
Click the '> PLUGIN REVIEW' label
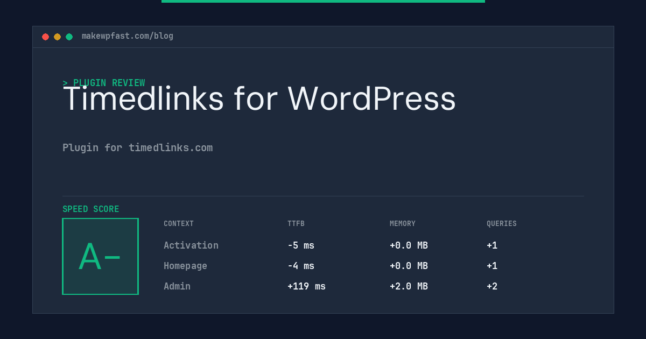pos(104,83)
